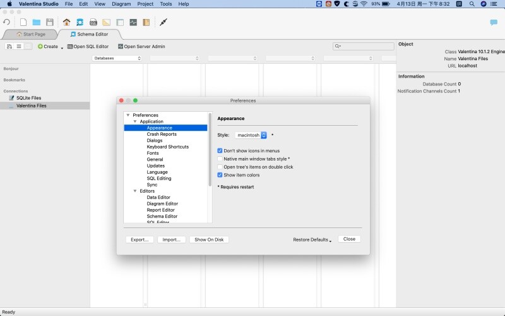505x316 pixels.
Task: Click the shield checkmark menu bar icon
Action: click(x=337, y=4)
